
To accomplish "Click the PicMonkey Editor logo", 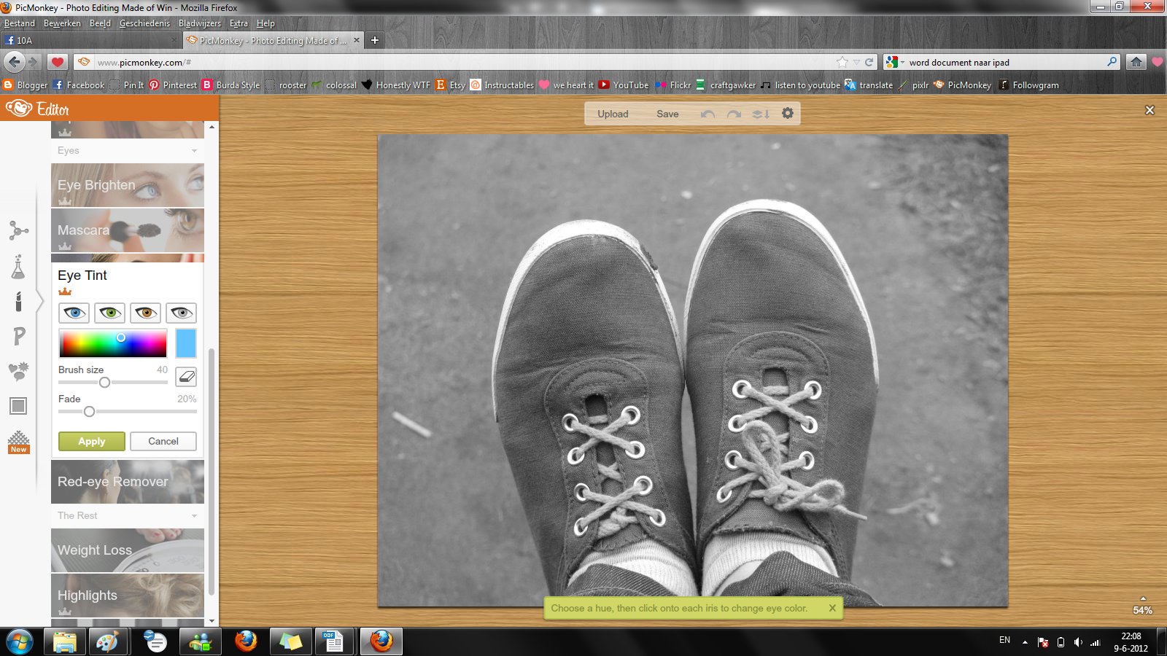I will click(37, 109).
